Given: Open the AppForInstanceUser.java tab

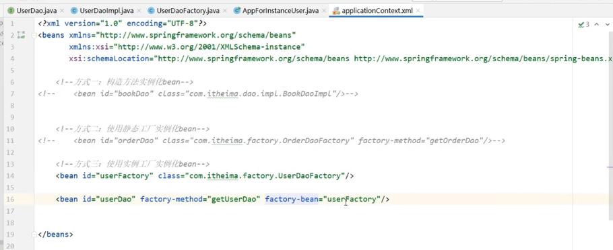Looking at the screenshot, I should coord(280,11).
